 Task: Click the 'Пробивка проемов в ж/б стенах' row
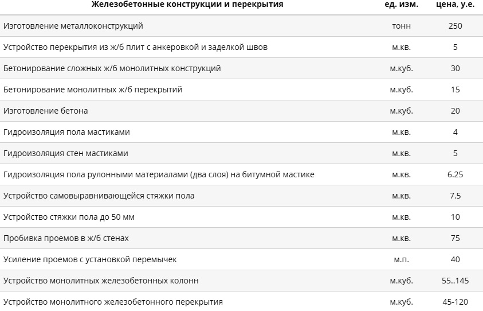pyautogui.click(x=242, y=238)
